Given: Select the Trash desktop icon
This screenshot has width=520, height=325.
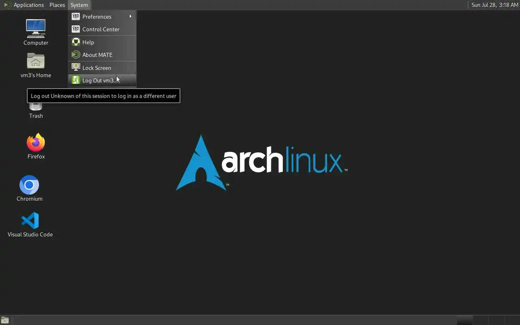Looking at the screenshot, I should click(x=36, y=110).
